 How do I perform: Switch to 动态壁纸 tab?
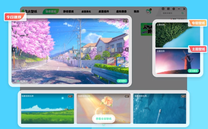51,12
